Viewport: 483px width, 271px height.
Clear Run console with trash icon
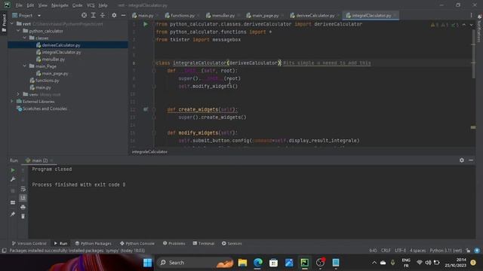point(23,216)
